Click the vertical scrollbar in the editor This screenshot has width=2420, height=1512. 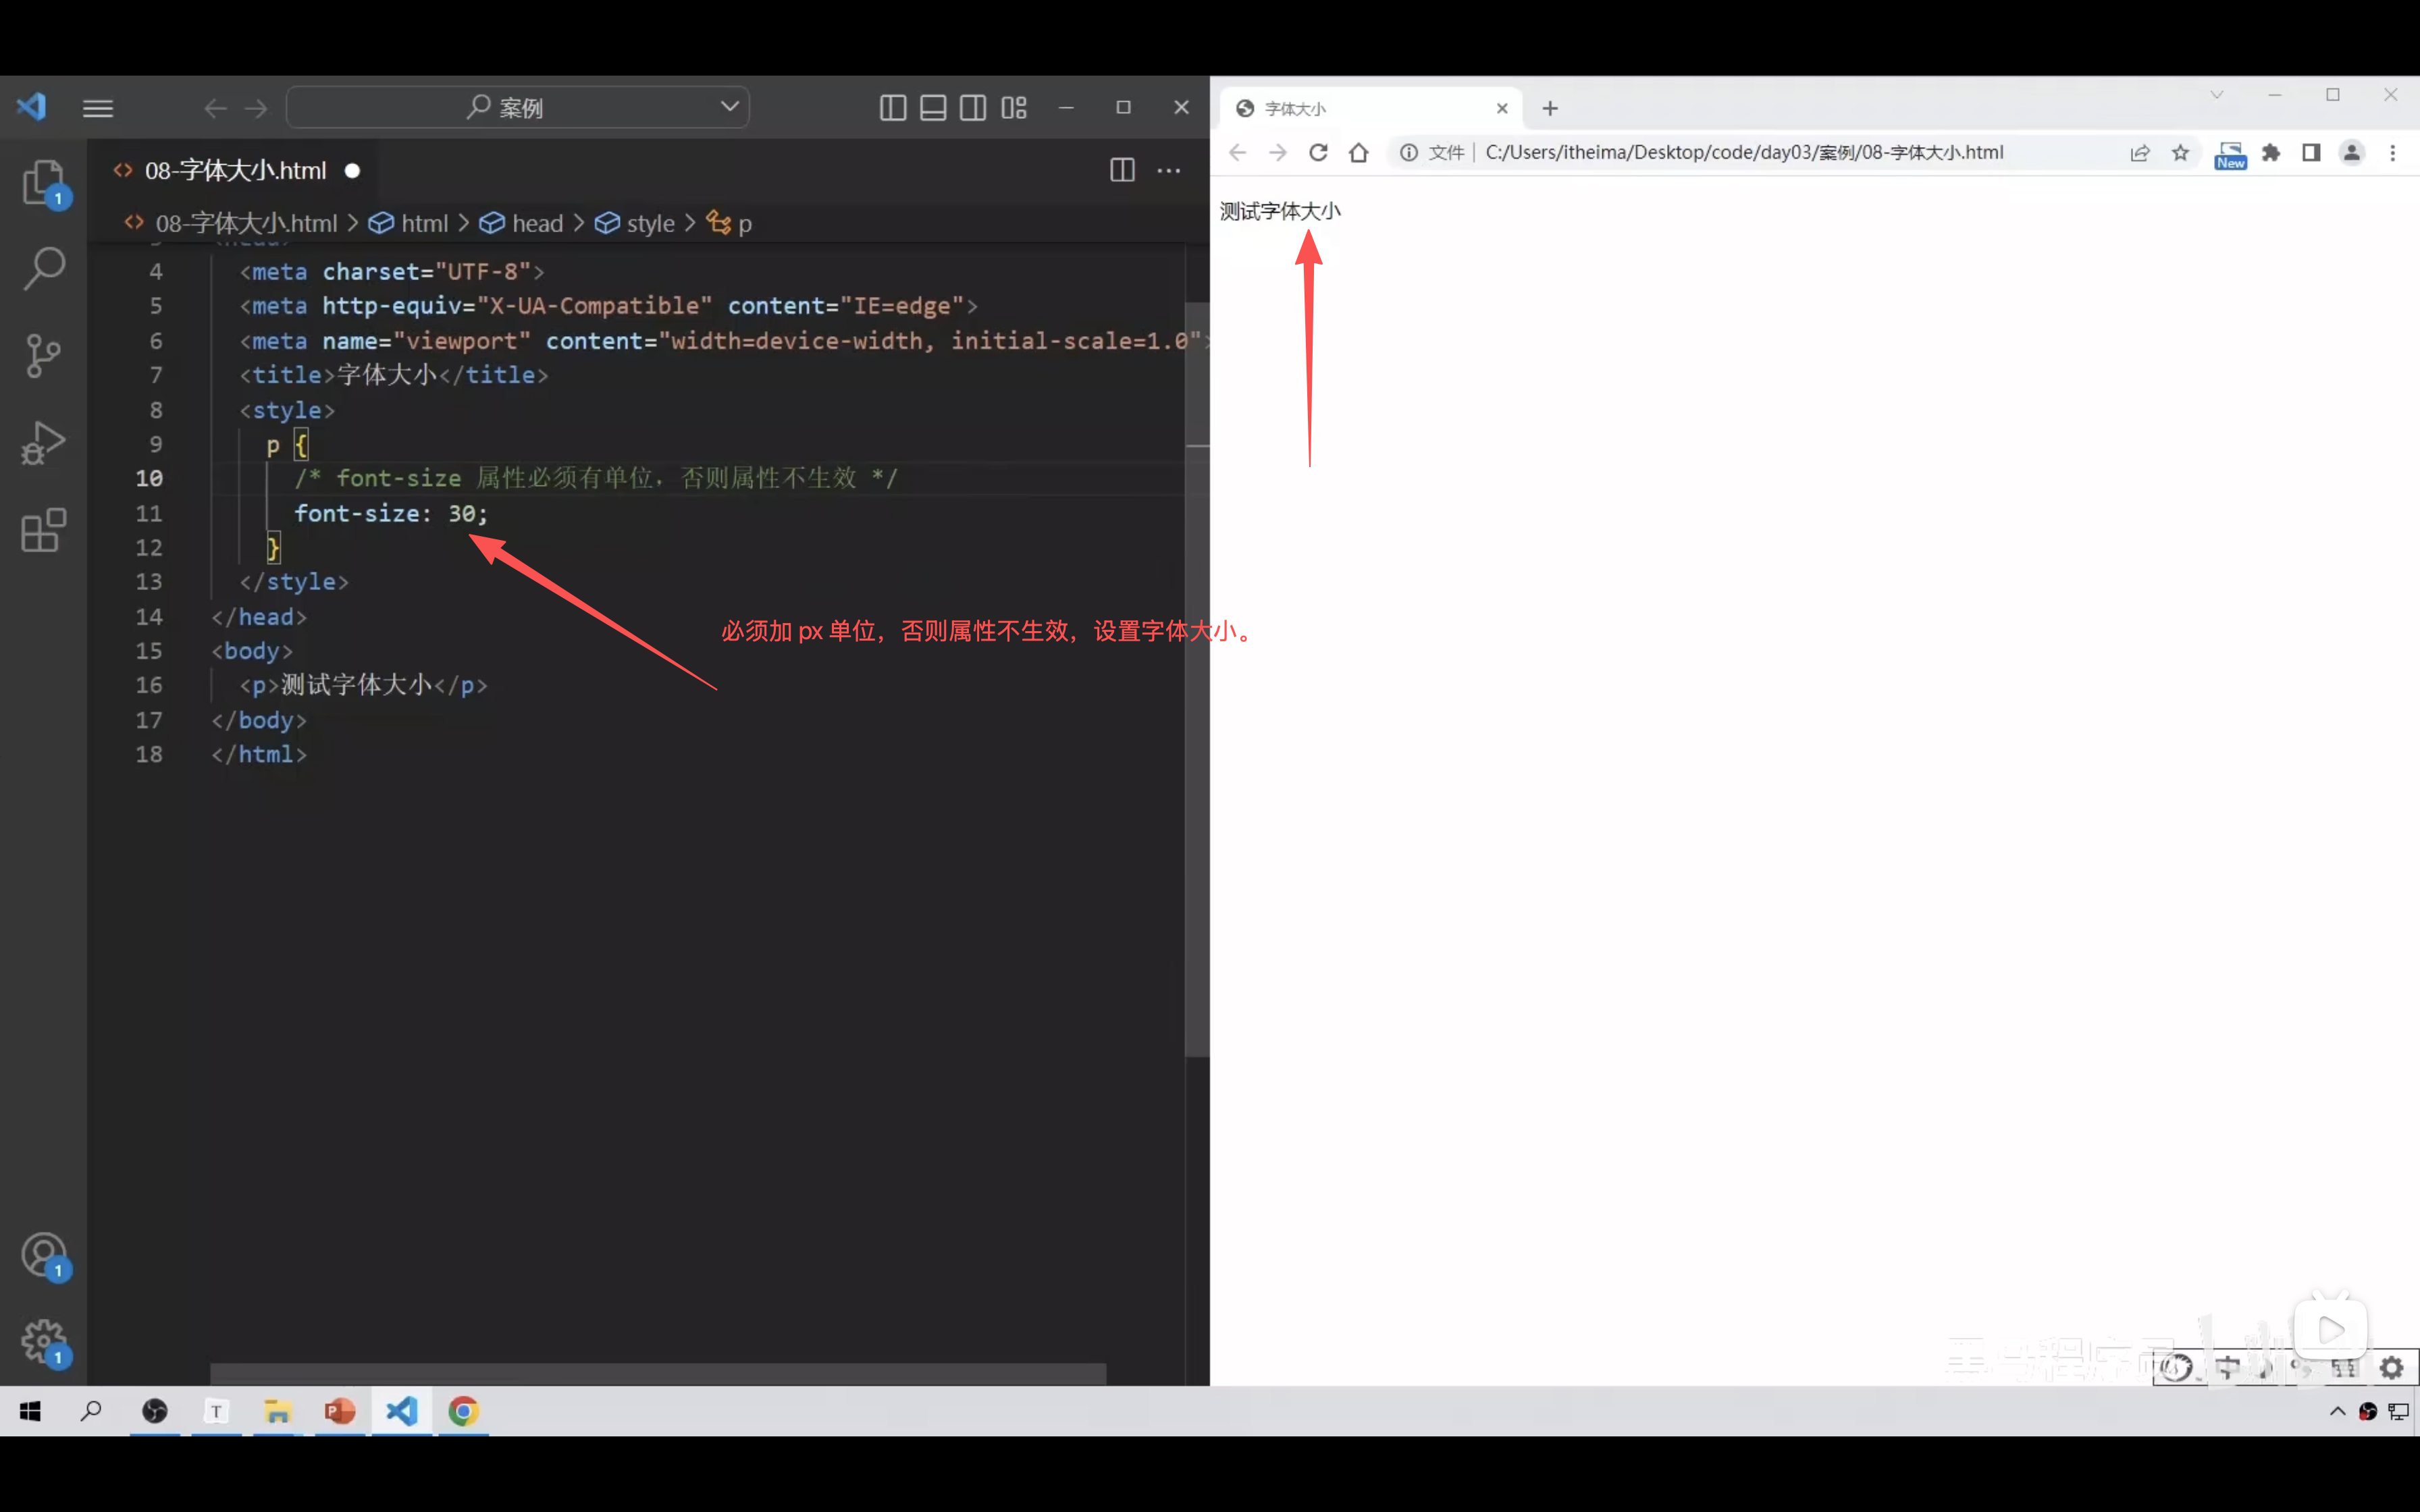tap(1197, 679)
